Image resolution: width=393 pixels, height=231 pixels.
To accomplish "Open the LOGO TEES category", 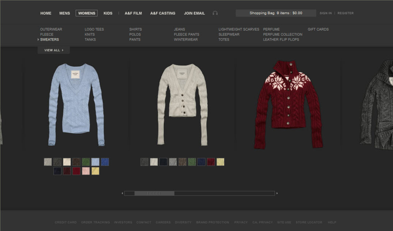I will pos(94,29).
